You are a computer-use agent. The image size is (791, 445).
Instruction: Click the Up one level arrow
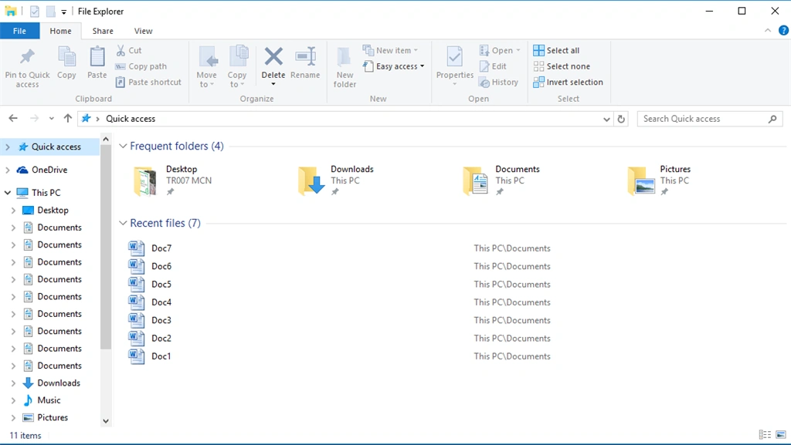pos(68,118)
